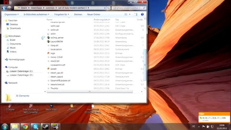Open the Videos library
Screen dimensions: 231x130
(13, 52)
